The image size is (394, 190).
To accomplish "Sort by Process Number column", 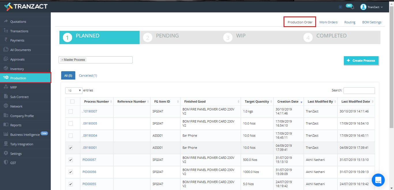I will point(97,101).
